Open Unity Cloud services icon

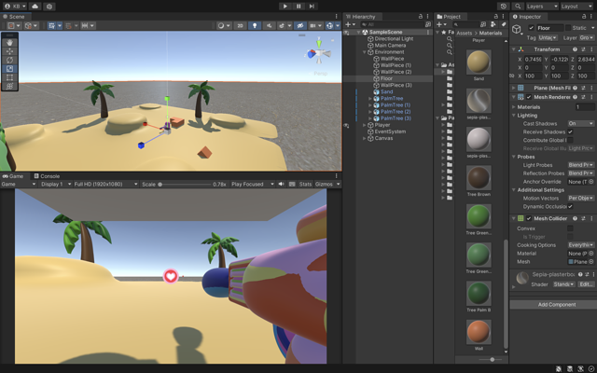pyautogui.click(x=35, y=7)
